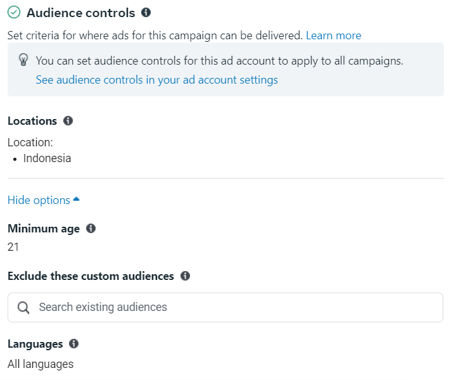This screenshot has height=380, width=449.
Task: Click the Audience controls heading
Action: (x=81, y=13)
